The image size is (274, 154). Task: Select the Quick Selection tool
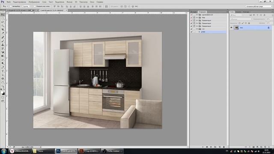pos(3,26)
